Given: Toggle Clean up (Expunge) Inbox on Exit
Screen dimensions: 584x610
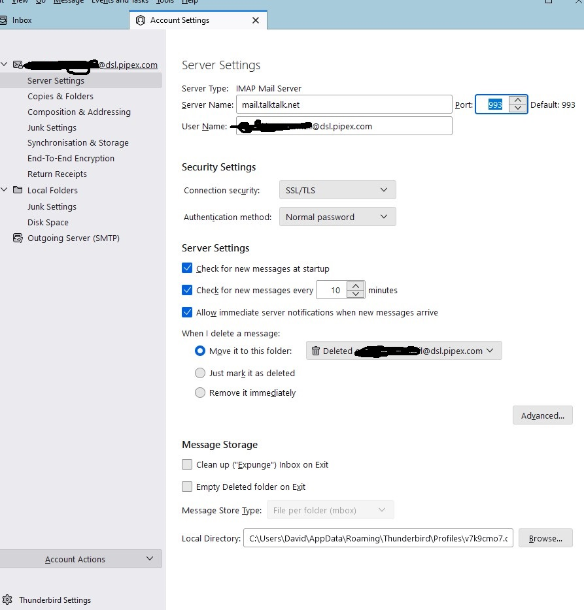Looking at the screenshot, I should [188, 465].
